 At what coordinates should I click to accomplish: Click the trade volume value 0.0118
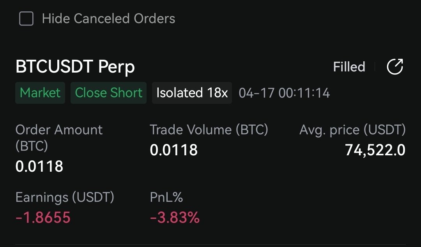[x=174, y=150]
